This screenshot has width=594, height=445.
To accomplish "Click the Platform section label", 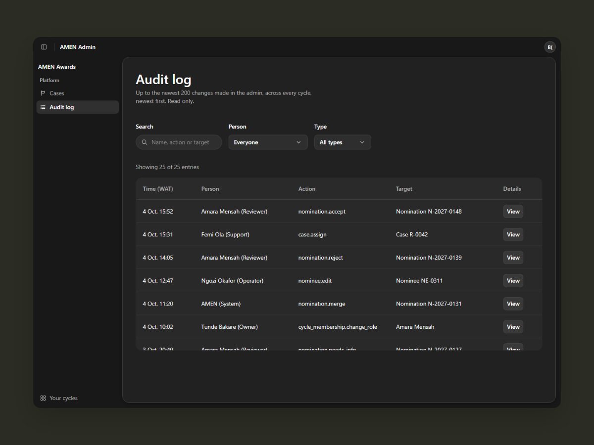I will [49, 80].
